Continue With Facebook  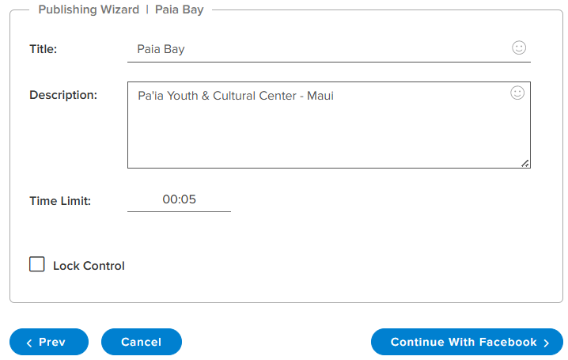click(x=467, y=342)
